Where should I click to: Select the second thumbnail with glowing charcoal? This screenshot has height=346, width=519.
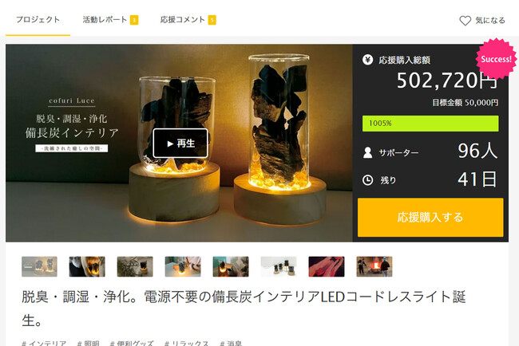[x=87, y=266]
